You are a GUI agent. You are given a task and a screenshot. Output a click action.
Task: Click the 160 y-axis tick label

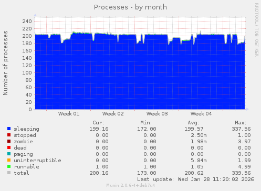[27, 51]
